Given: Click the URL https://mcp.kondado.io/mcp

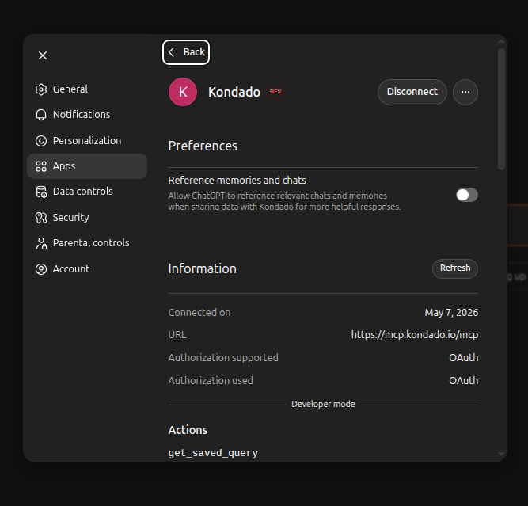Looking at the screenshot, I should (x=415, y=334).
